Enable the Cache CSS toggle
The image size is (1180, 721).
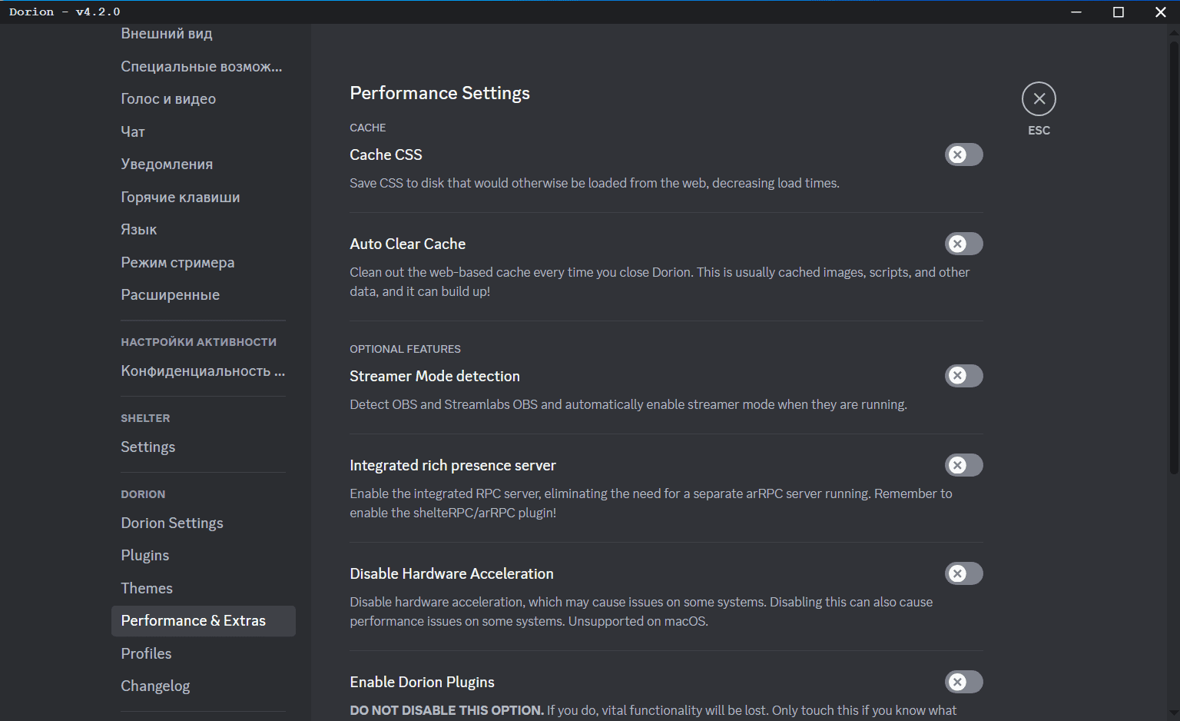pos(963,154)
